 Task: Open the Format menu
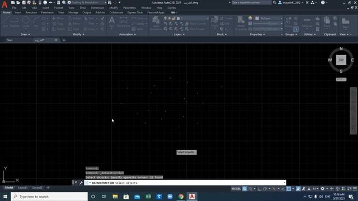(x=58, y=8)
